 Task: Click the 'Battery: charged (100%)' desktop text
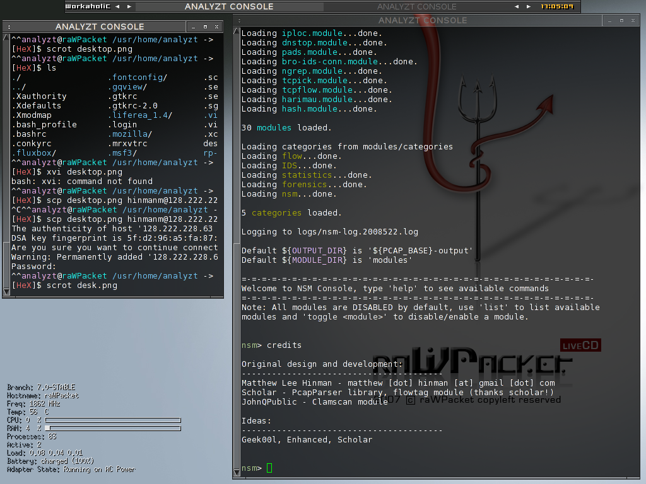(x=50, y=461)
